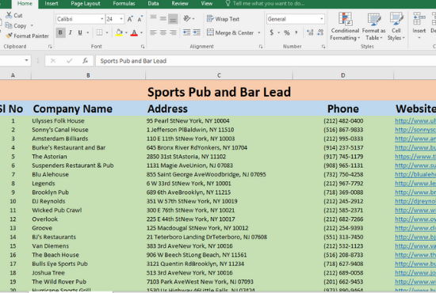Screen dimensions: 436x293
Task: Toggle Bold formatting
Action: coord(60,32)
